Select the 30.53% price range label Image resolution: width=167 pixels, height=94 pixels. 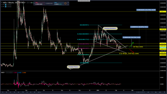132,37
